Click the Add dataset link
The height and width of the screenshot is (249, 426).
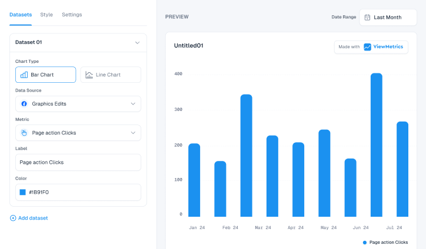(x=32, y=218)
